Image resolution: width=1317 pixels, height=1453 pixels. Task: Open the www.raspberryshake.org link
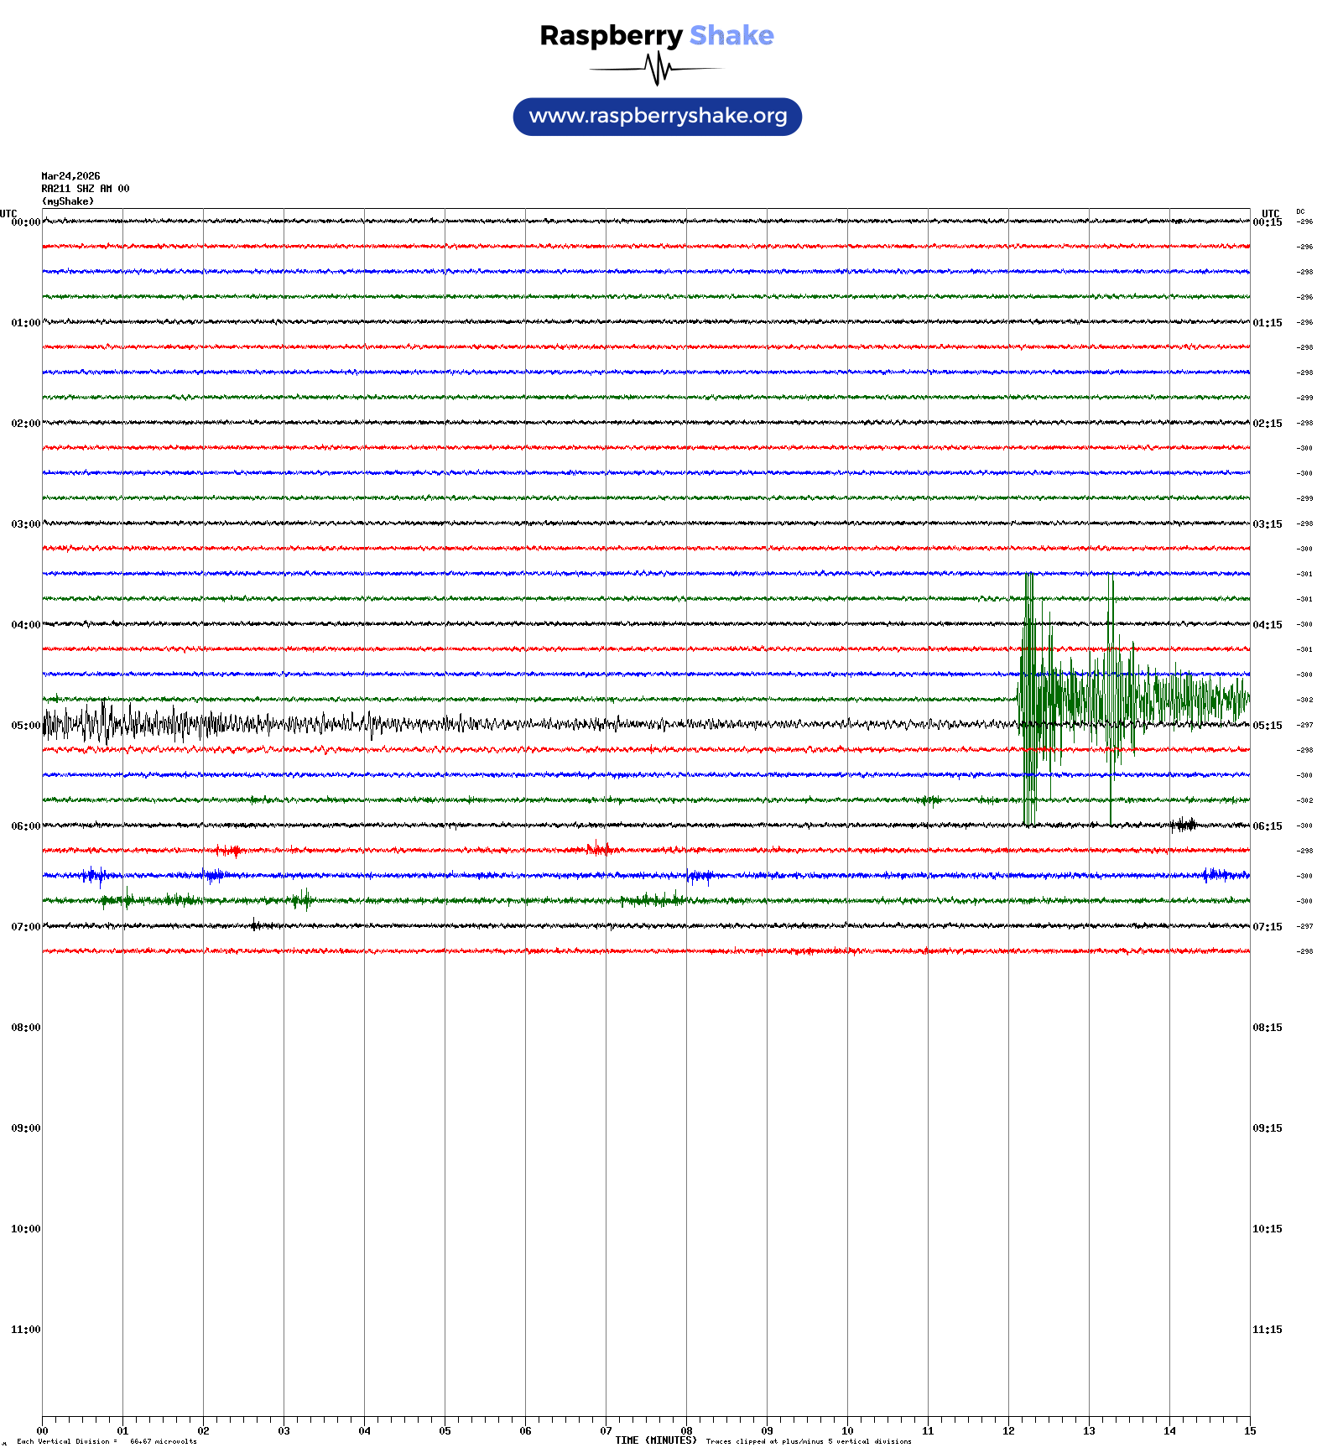(657, 116)
